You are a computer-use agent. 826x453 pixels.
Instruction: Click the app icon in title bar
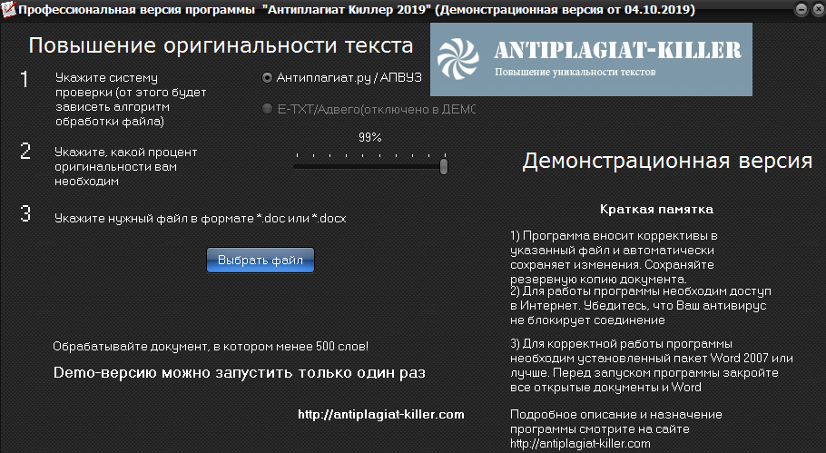[x=8, y=9]
